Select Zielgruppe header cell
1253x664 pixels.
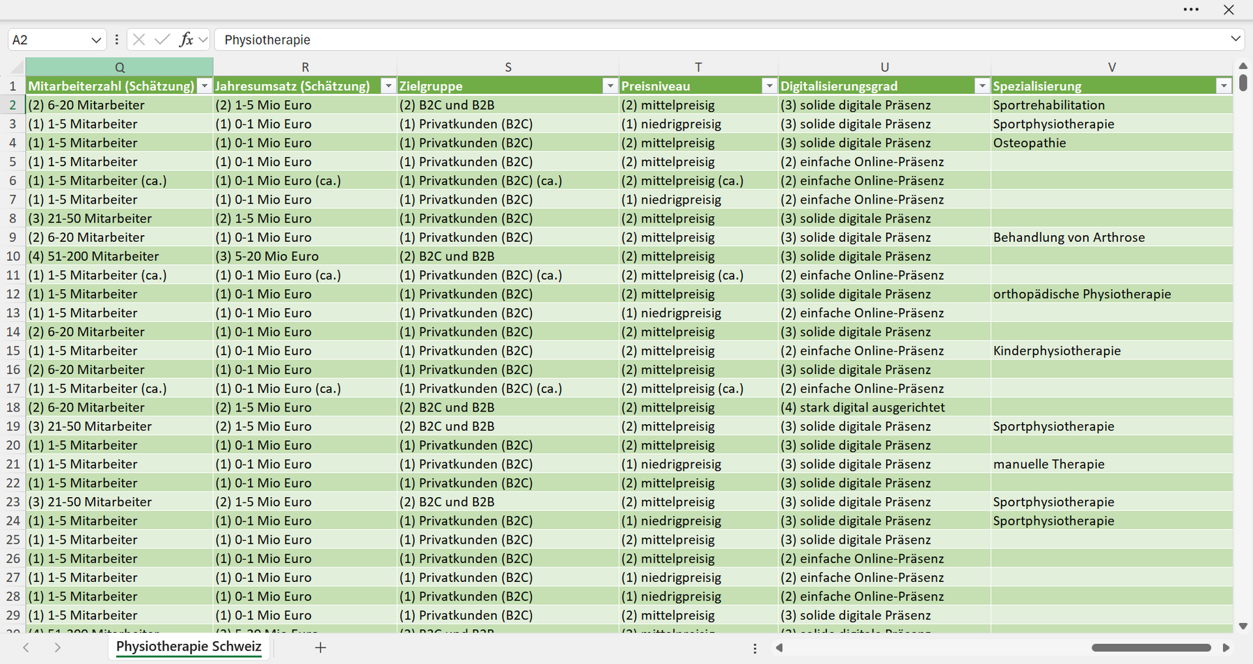pos(508,86)
